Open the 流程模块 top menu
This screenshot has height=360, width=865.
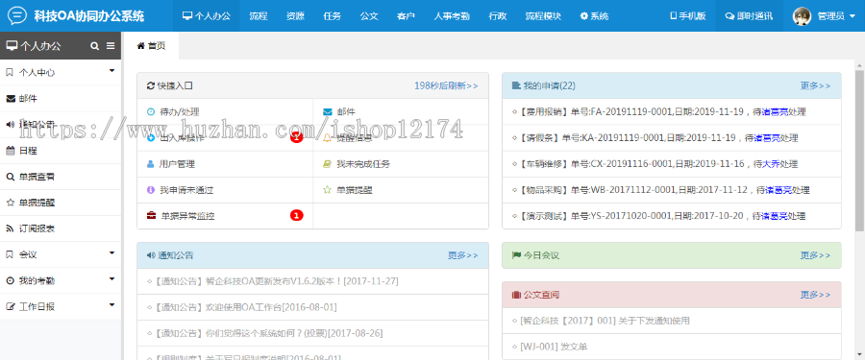543,16
